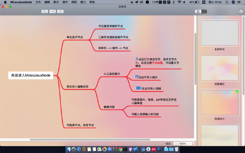
Task: Click the Bluetooth icon in menu bar
Action: [174, 2]
